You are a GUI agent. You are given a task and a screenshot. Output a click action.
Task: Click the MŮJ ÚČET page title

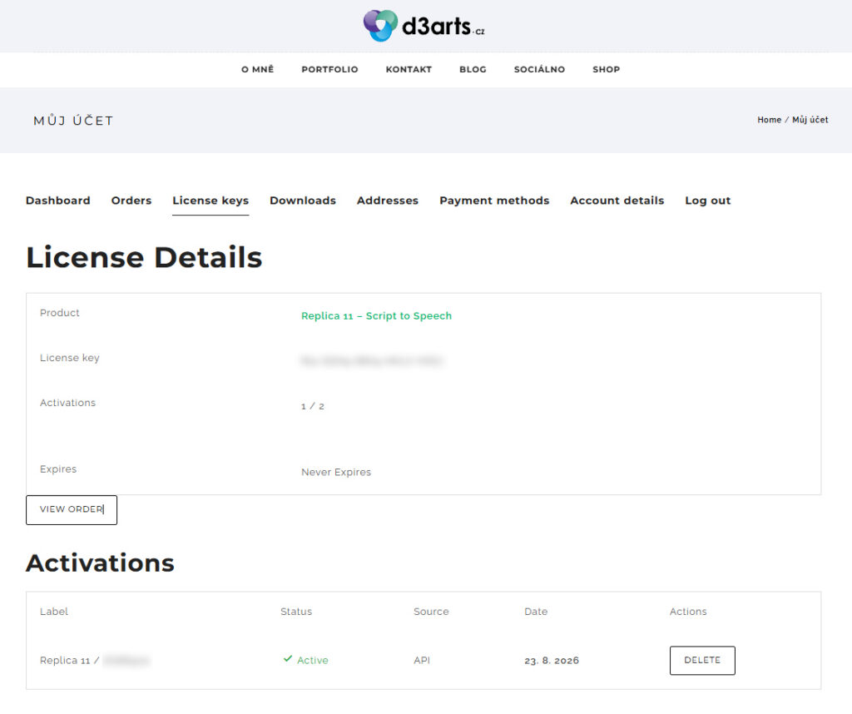coord(73,120)
